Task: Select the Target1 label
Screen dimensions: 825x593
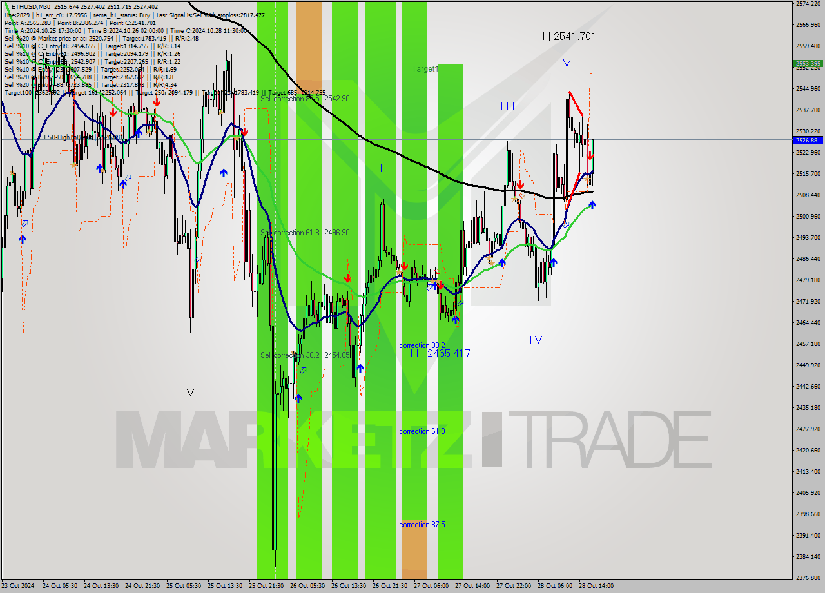Action: [425, 68]
